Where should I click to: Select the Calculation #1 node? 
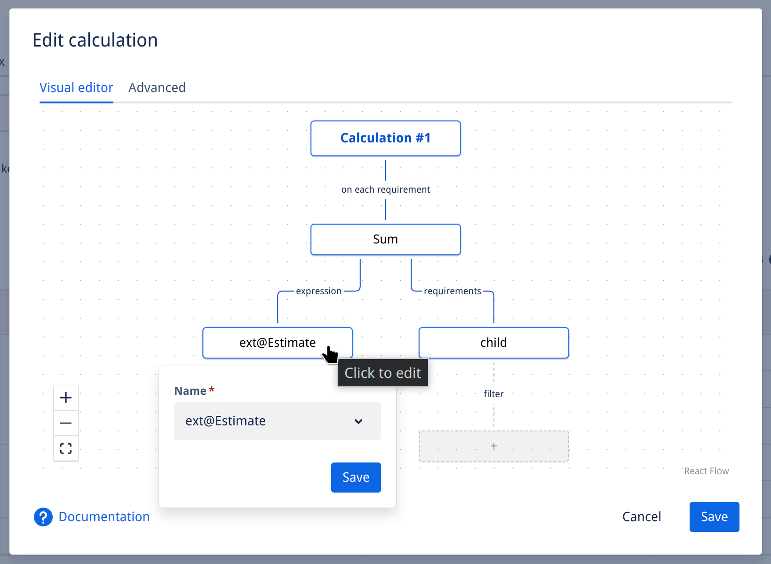(x=385, y=138)
